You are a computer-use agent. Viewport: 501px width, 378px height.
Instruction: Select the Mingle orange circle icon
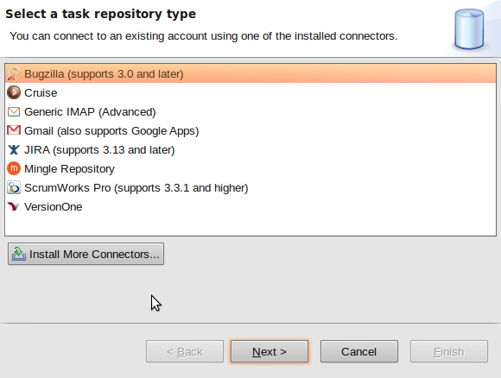pos(14,168)
